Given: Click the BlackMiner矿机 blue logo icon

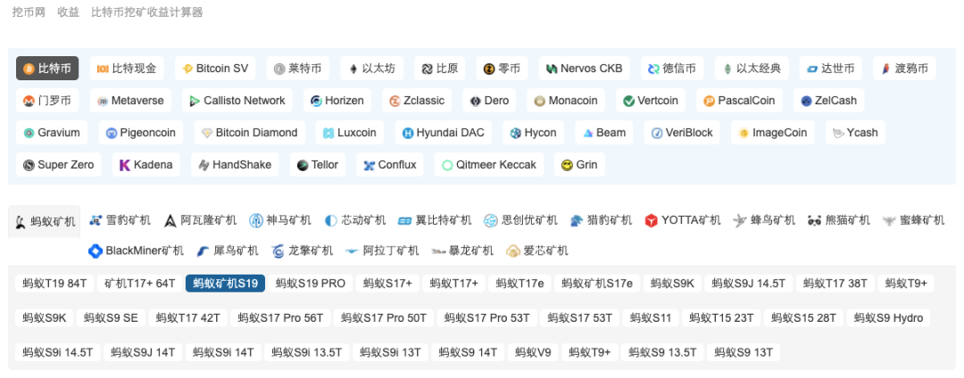Looking at the screenshot, I should point(96,251).
